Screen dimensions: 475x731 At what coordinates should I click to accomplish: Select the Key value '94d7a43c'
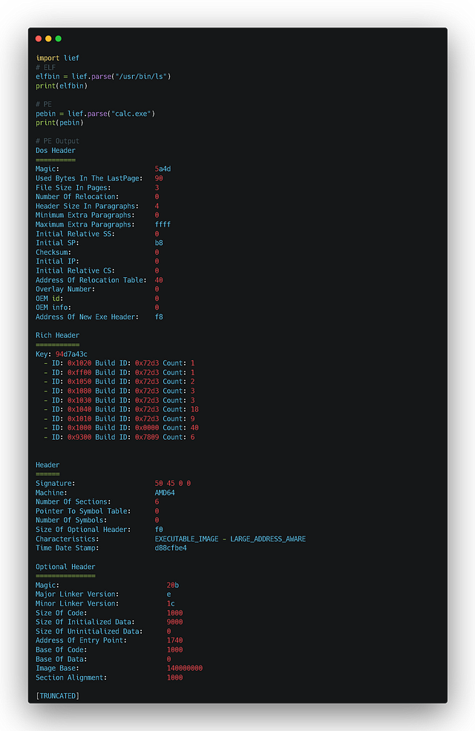(x=71, y=354)
